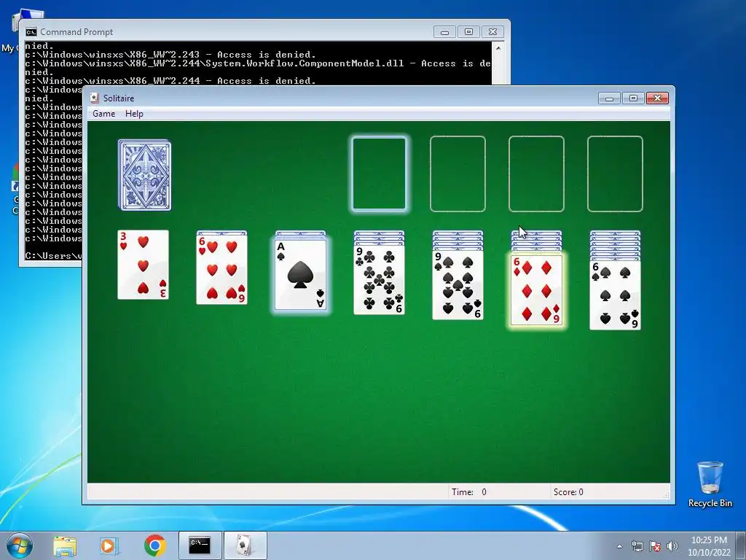This screenshot has height=560, width=746.
Task: Click the highlighted first foundation slot
Action: click(x=379, y=174)
